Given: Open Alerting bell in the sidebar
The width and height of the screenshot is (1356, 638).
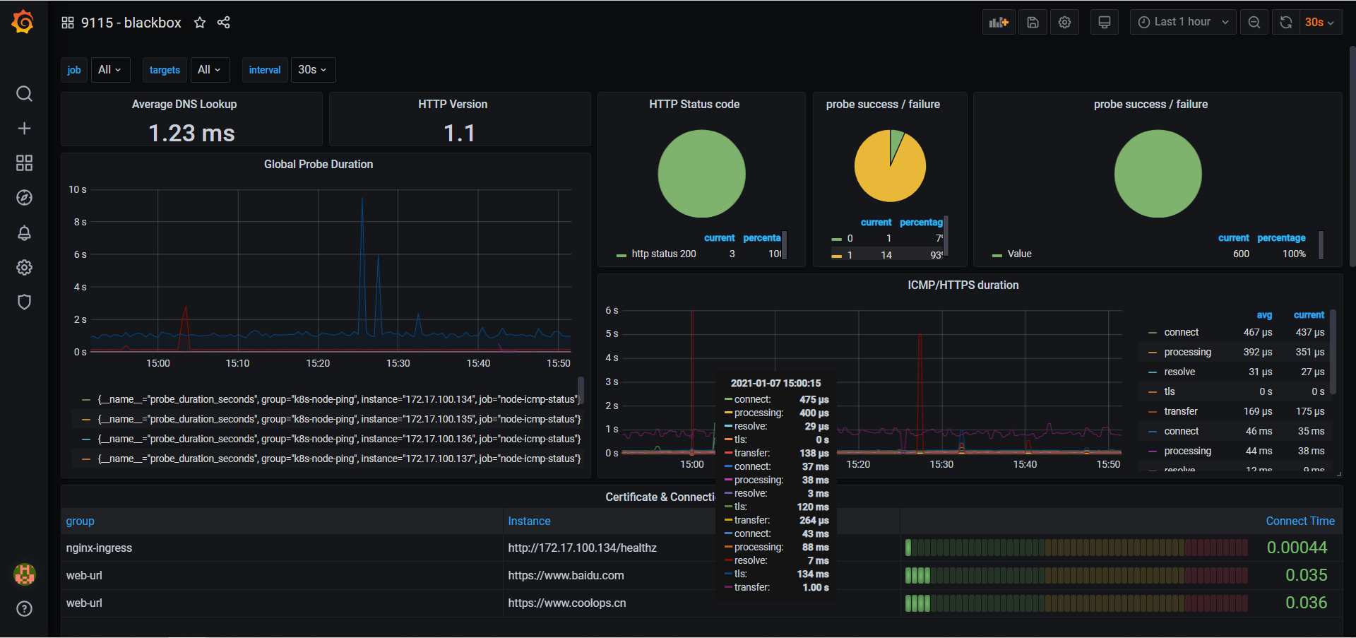Looking at the screenshot, I should (24, 232).
